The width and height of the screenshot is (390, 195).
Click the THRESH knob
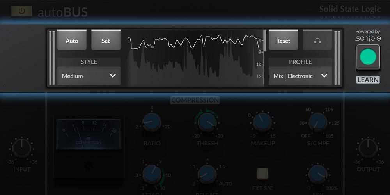click(x=207, y=122)
